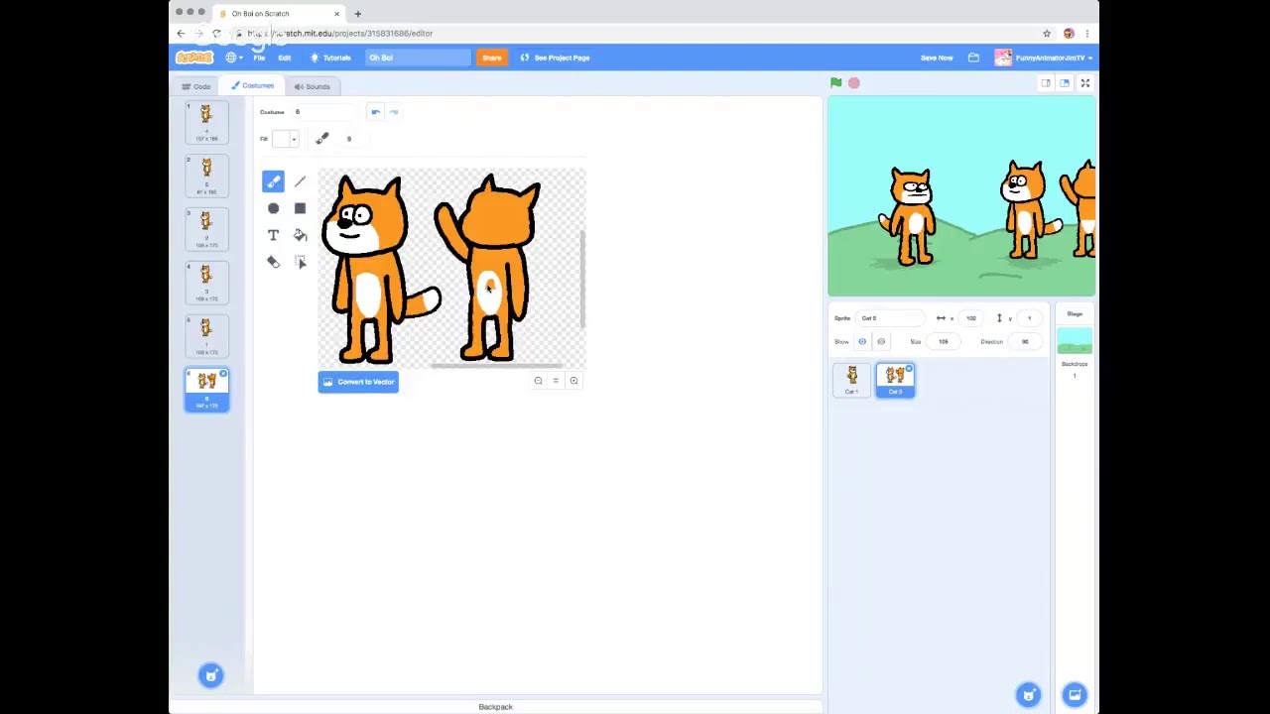Click the Choose a Sprite button
Screen dimensions: 1270x714
pos(1029,694)
